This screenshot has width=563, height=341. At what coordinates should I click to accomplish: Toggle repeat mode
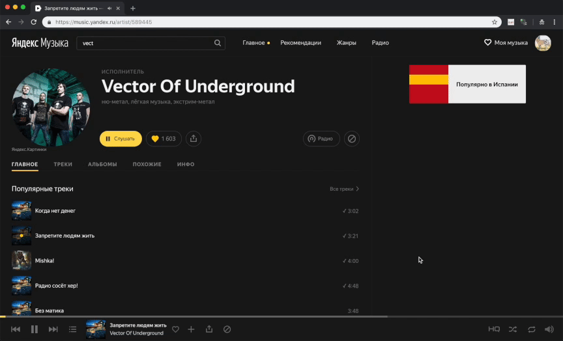pos(532,329)
